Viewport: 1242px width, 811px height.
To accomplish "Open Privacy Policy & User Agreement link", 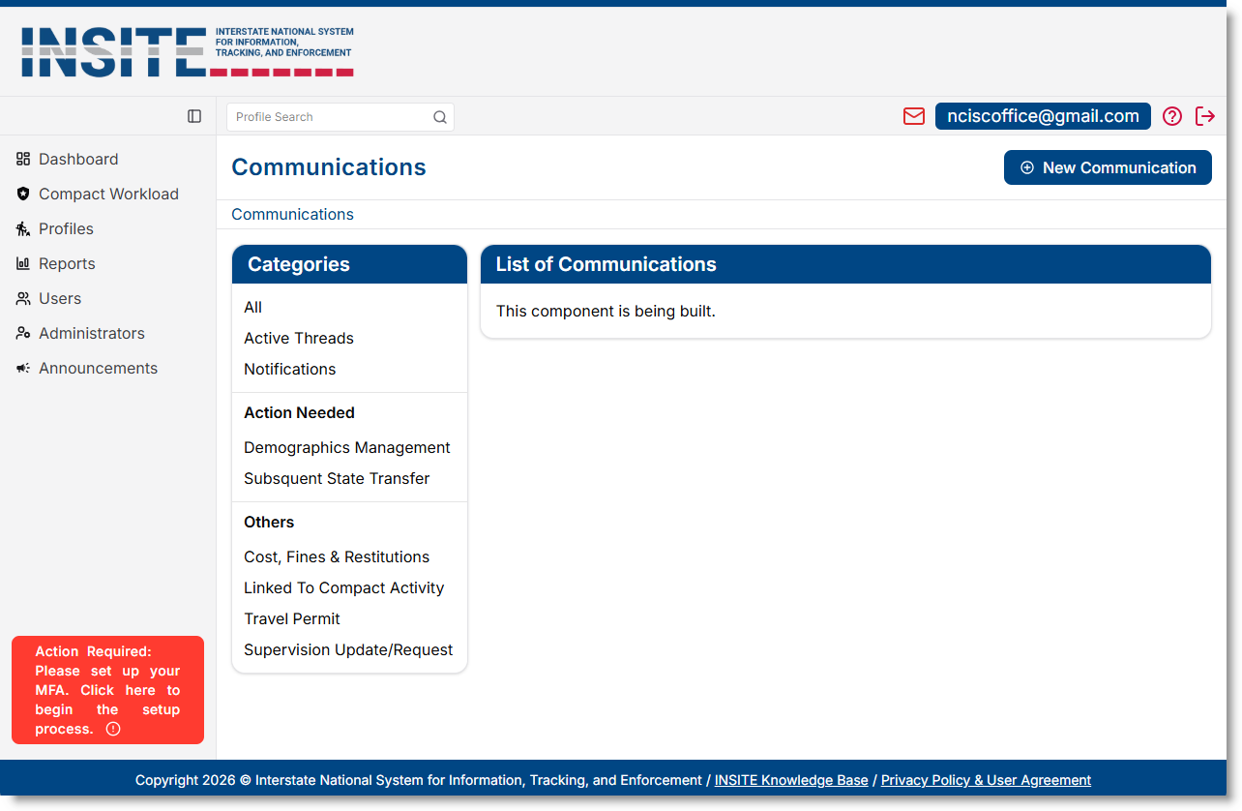I will [x=986, y=780].
